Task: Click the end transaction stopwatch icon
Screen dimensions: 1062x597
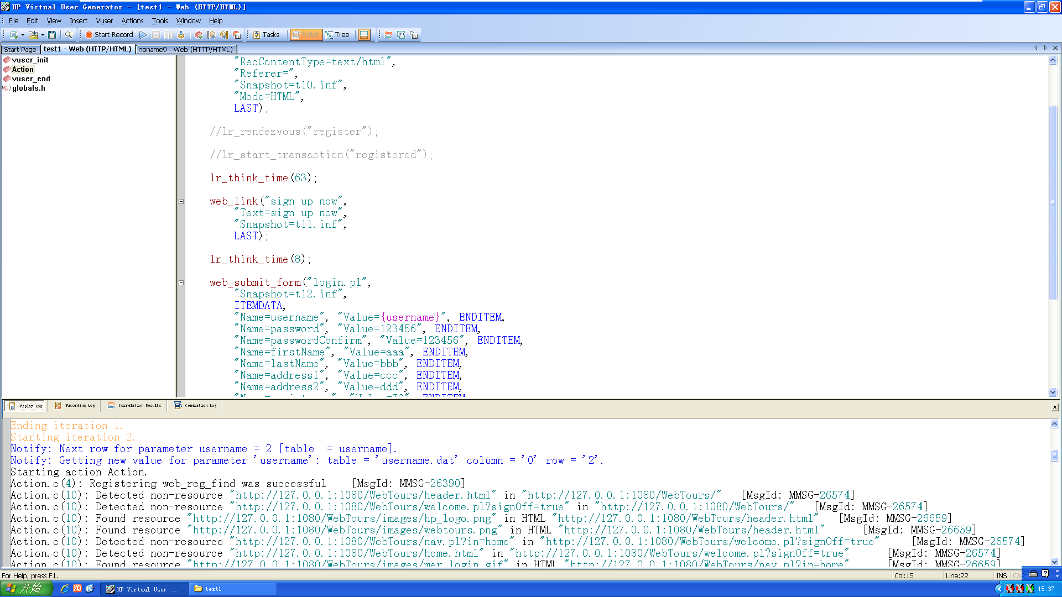Action: coord(224,35)
